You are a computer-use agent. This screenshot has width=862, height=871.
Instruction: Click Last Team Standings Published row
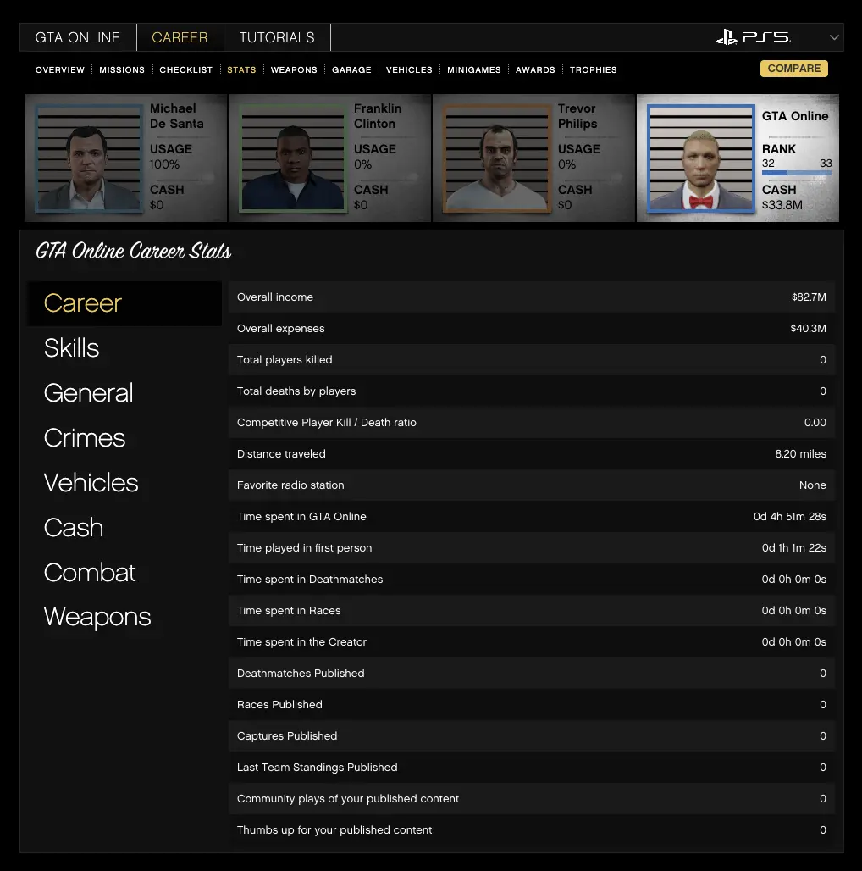pyautogui.click(x=531, y=768)
